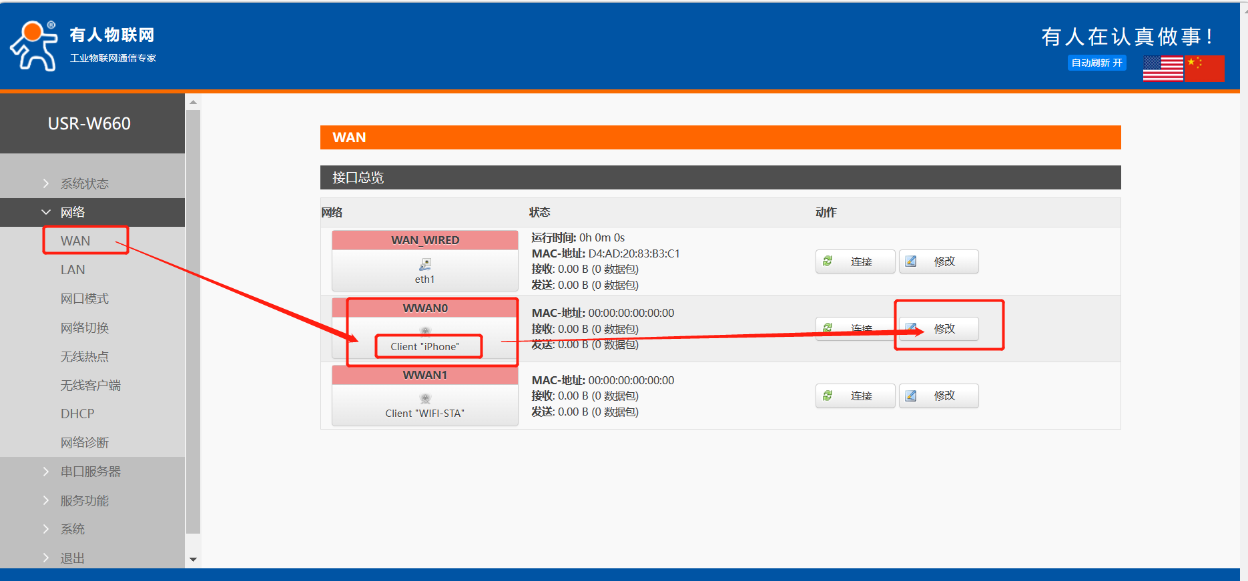Toggle the auto refresh (自动刷新) switch
Image resolution: width=1248 pixels, height=581 pixels.
click(1097, 63)
